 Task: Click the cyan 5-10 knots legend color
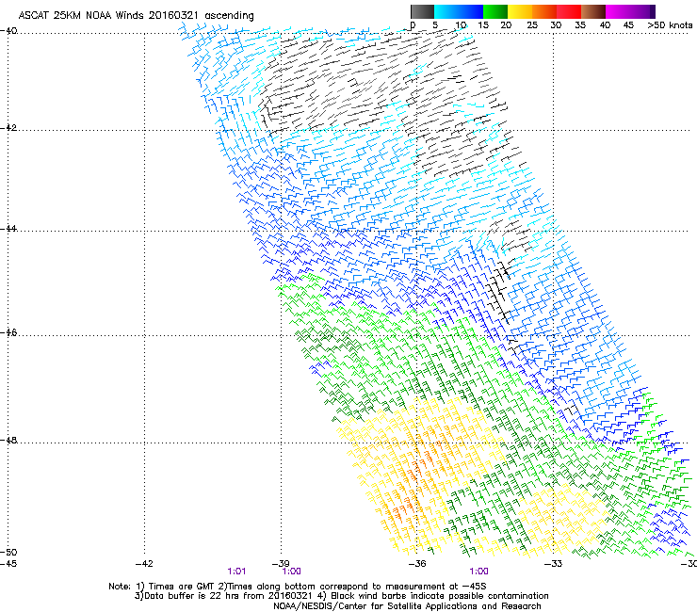tap(446, 11)
